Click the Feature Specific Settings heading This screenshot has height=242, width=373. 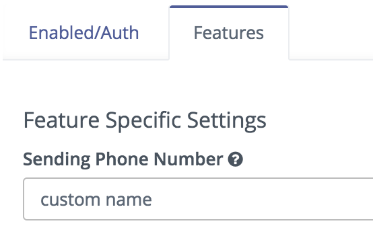[x=145, y=120]
